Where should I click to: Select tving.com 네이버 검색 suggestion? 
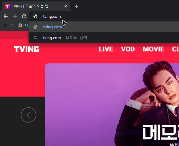pos(104,38)
